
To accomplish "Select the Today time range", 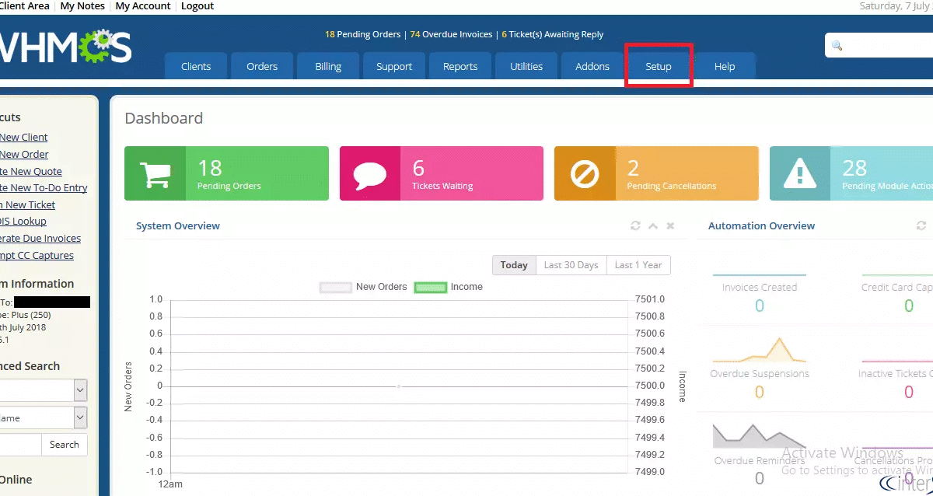I will coord(513,265).
